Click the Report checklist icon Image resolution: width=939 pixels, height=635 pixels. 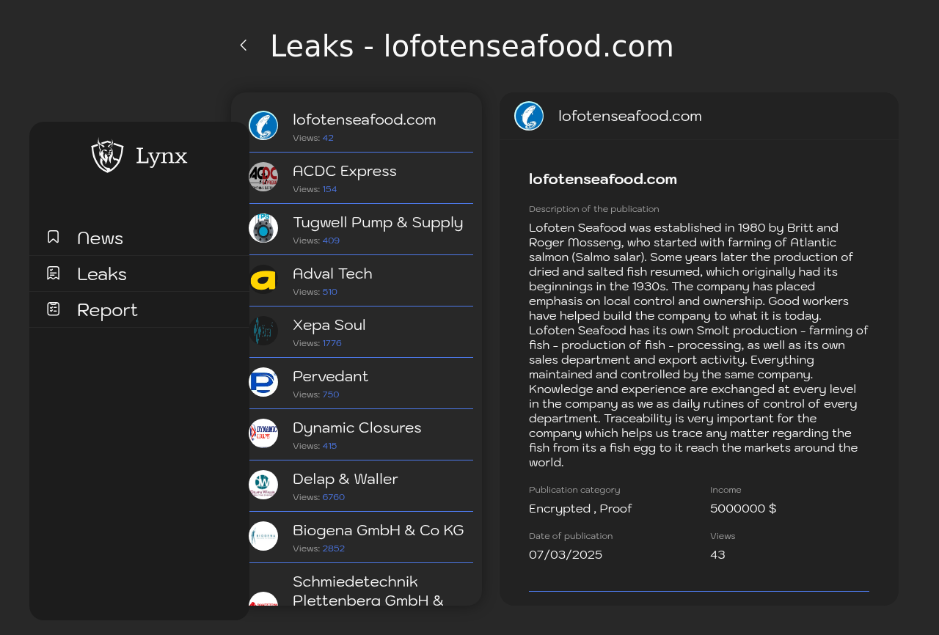tap(54, 309)
